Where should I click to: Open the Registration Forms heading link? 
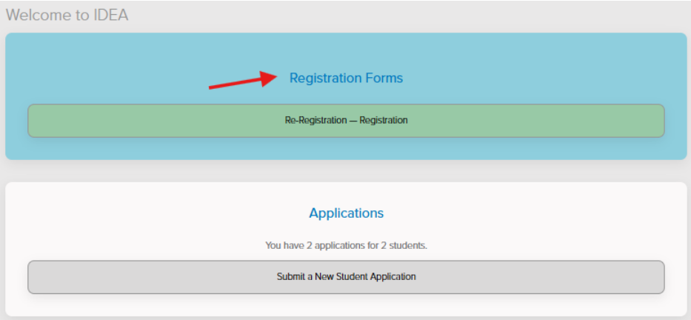coord(346,78)
